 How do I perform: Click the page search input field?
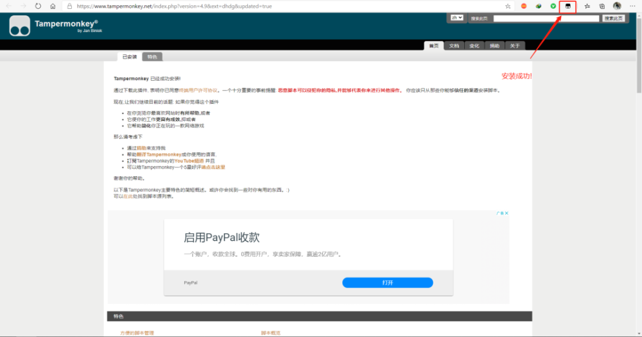tap(546, 19)
